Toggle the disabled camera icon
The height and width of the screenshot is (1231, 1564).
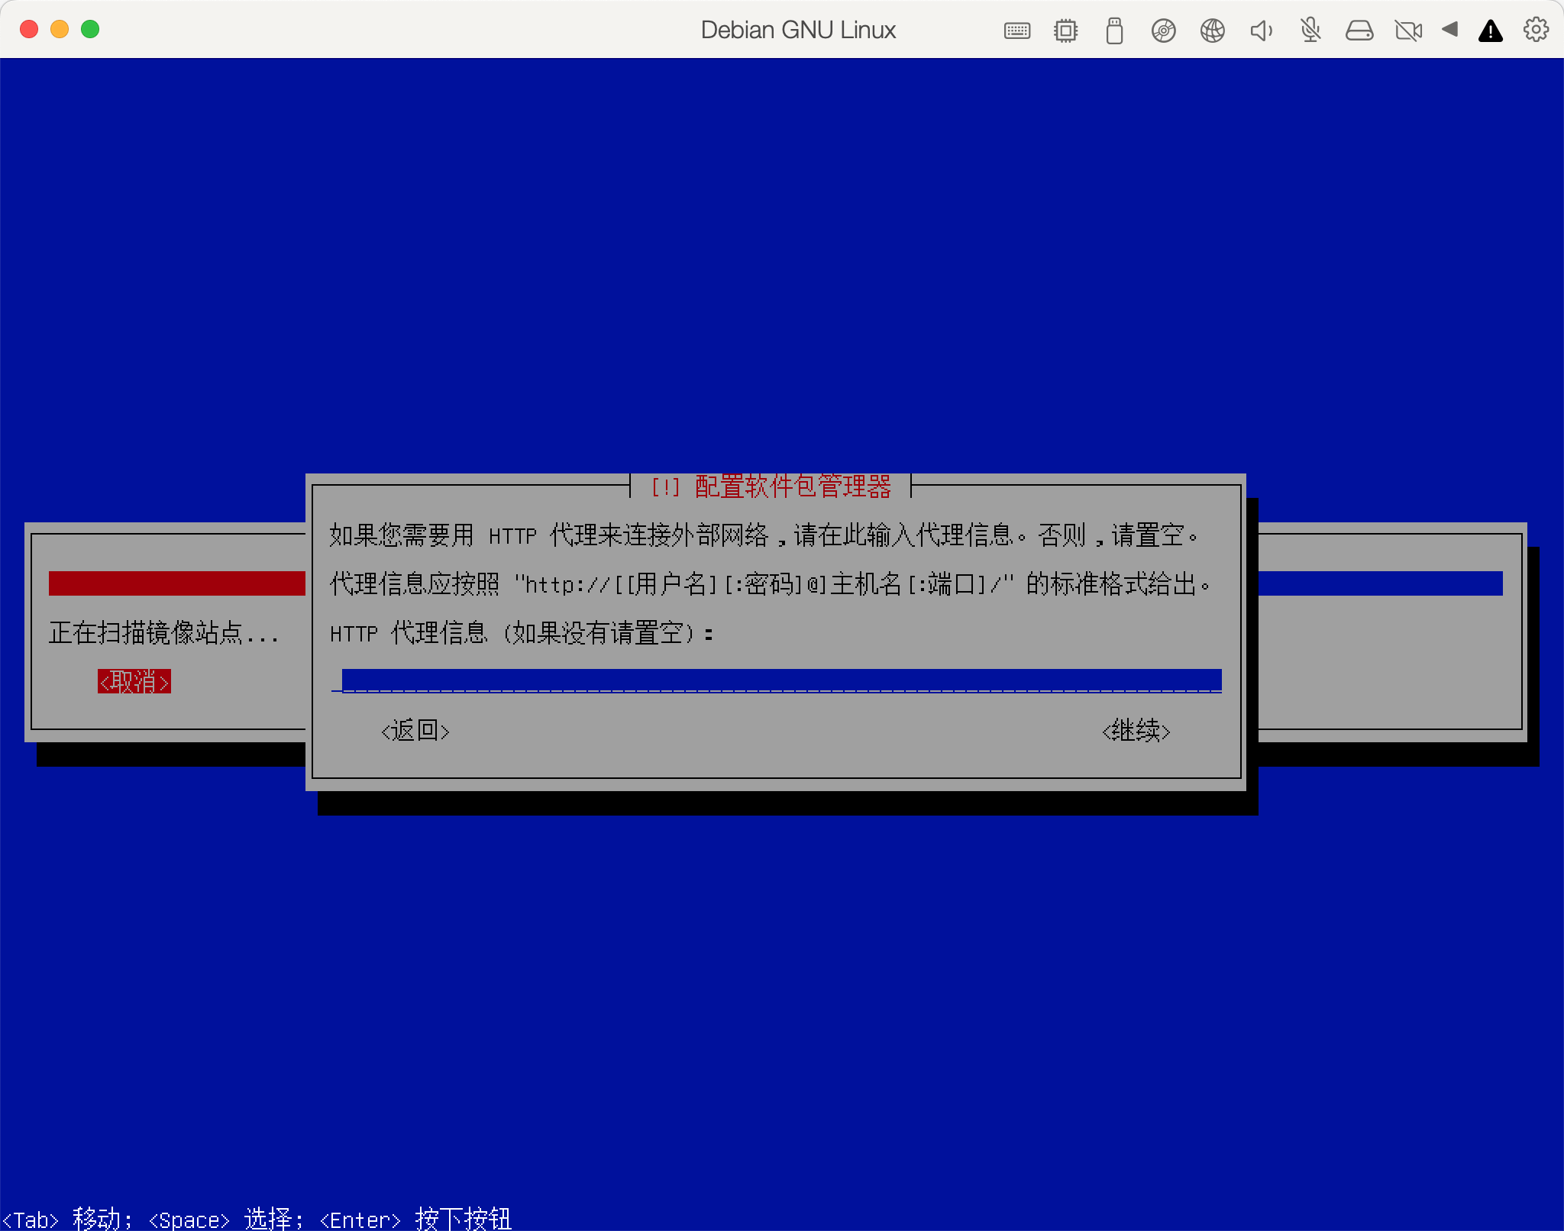[x=1408, y=31]
